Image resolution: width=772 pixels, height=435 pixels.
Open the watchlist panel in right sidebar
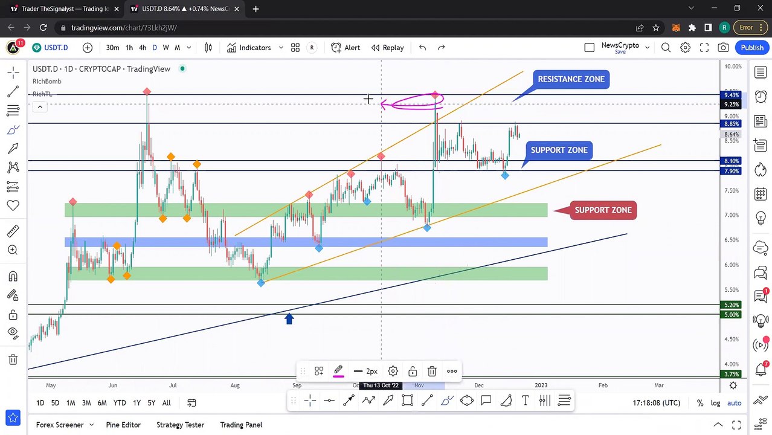[761, 73]
